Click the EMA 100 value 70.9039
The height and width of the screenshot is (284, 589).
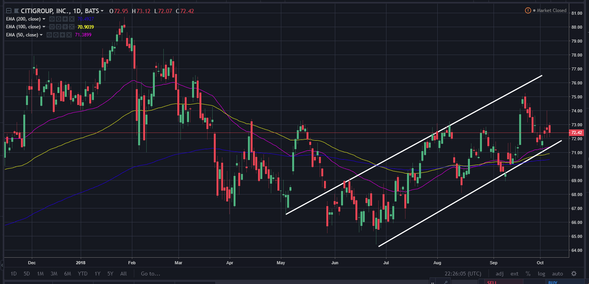tap(86, 27)
